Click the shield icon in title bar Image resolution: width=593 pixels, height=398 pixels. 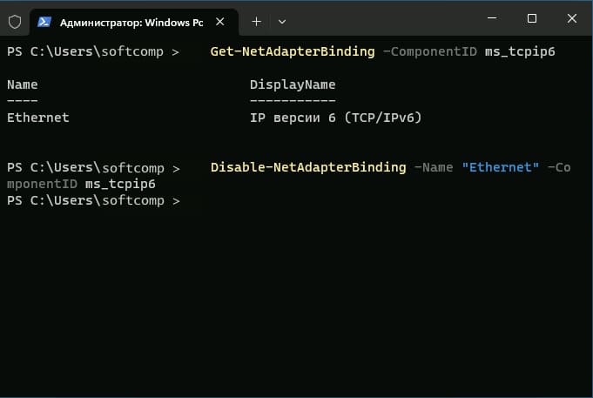(15, 22)
